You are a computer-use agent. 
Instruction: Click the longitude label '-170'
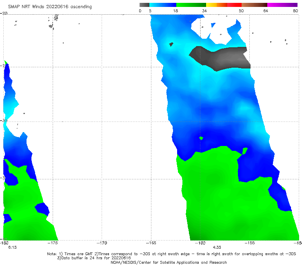pos(102,243)
